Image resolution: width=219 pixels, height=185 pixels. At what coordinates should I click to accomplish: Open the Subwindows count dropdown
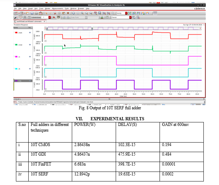click(x=50, y=17)
